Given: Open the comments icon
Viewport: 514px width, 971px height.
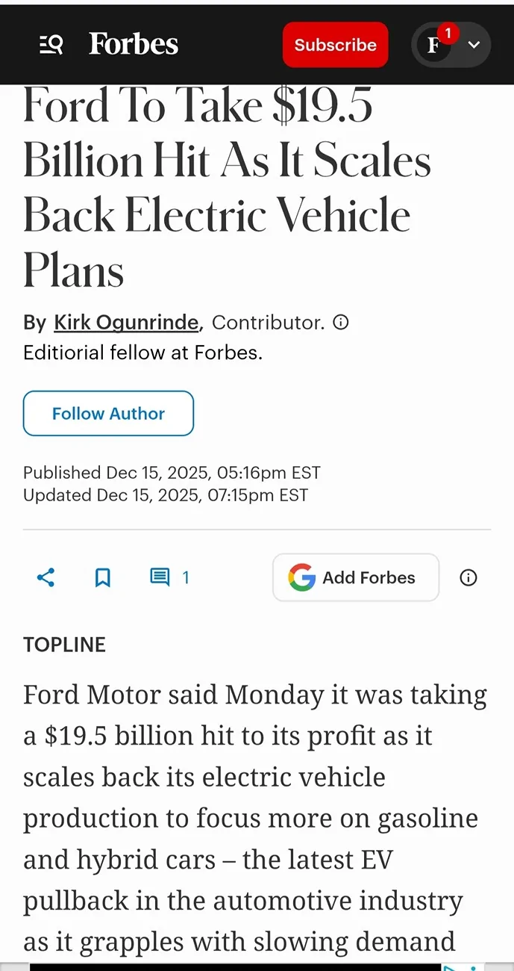Looking at the screenshot, I should coord(160,577).
